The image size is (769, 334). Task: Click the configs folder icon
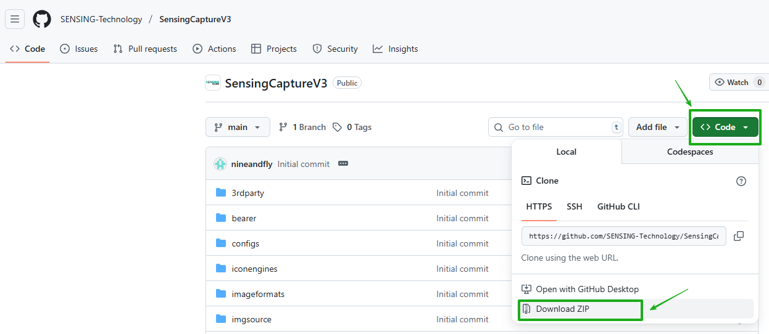(x=221, y=243)
